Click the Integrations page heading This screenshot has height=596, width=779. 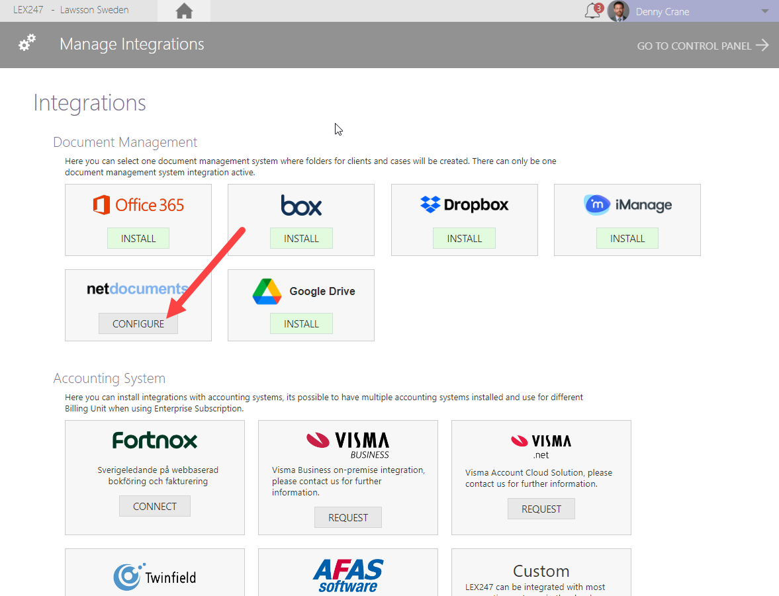[x=89, y=103]
